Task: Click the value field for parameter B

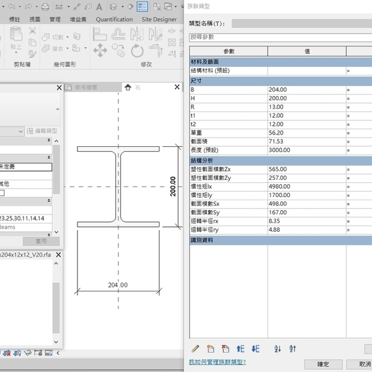Action: 306,90
